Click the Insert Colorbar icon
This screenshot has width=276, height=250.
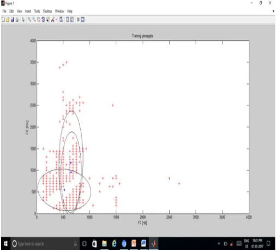coord(67,20)
